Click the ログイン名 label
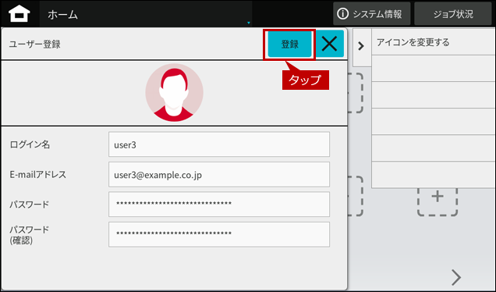The height and width of the screenshot is (292, 496). click(30, 144)
